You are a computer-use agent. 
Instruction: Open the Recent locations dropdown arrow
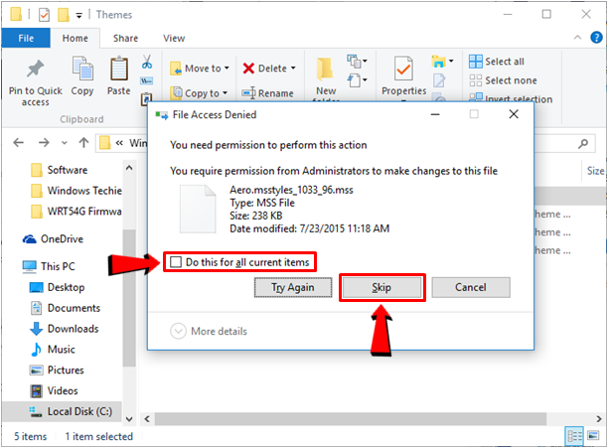(64, 143)
